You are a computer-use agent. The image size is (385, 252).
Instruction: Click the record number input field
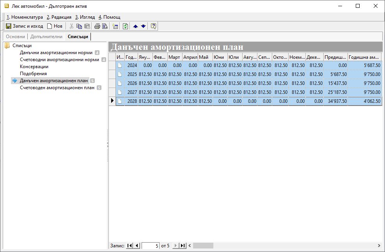[x=151, y=246]
